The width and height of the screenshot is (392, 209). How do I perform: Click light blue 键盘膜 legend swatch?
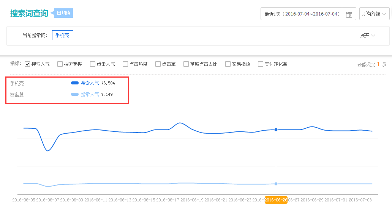click(75, 94)
